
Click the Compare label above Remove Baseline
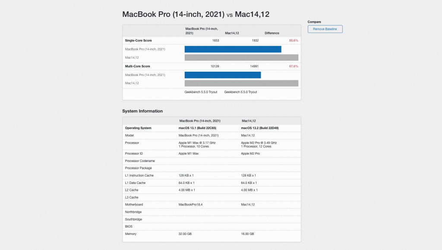(314, 22)
